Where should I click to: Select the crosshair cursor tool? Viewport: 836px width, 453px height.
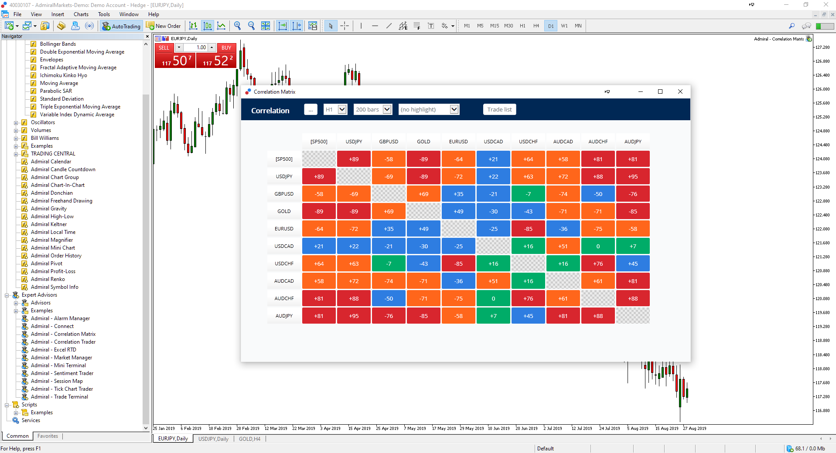coord(345,26)
